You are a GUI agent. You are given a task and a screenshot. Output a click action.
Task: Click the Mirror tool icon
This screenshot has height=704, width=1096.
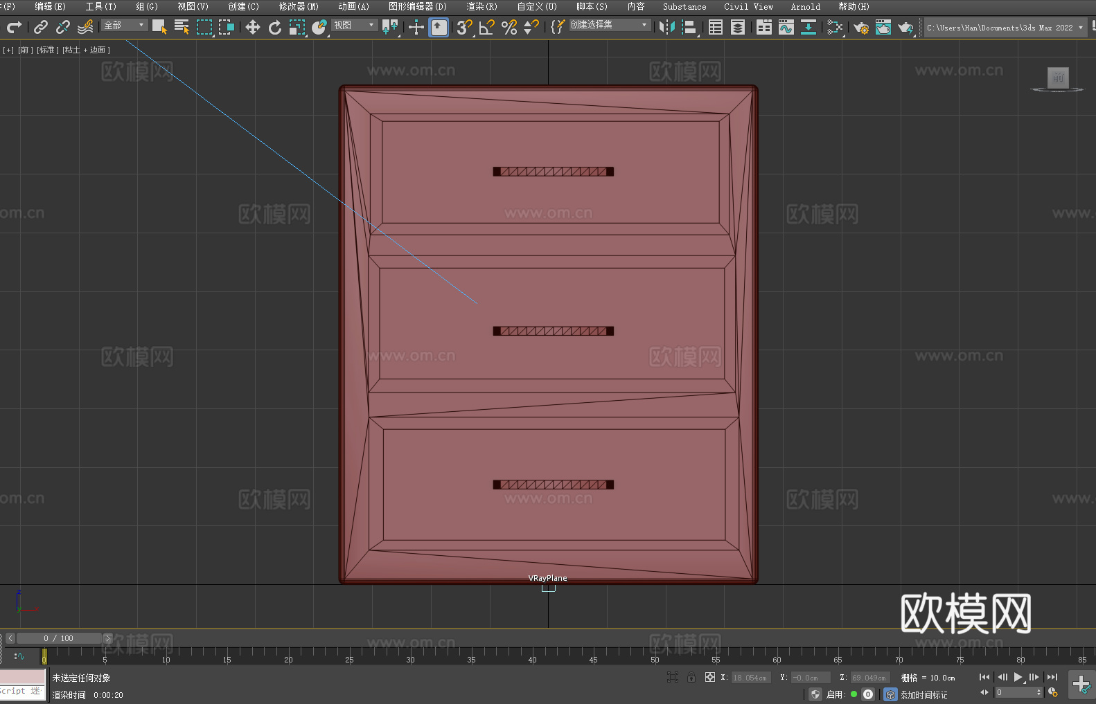(x=667, y=27)
